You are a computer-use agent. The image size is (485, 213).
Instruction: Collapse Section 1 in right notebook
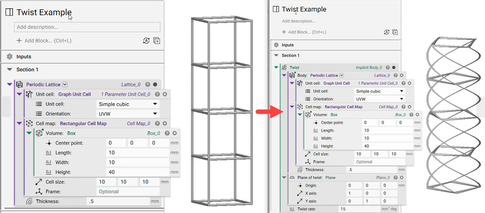tap(276, 55)
